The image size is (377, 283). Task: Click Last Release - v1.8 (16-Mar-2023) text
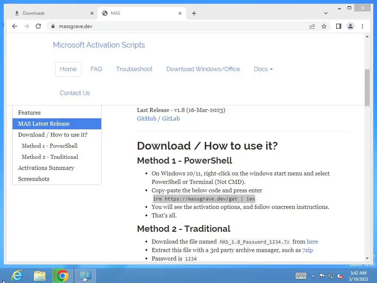(181, 110)
